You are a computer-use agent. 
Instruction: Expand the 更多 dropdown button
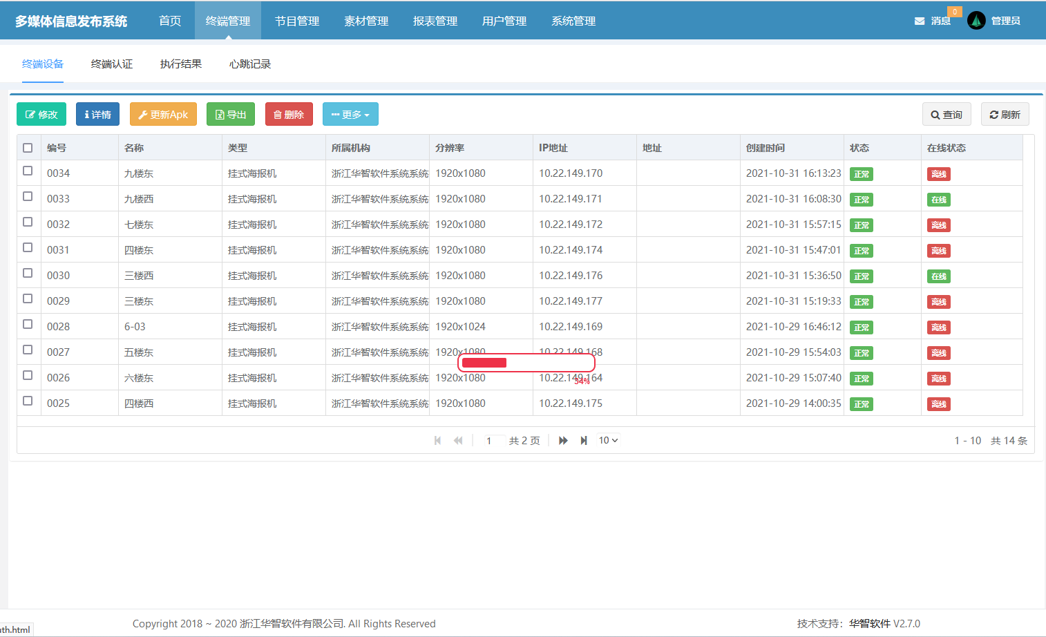click(350, 115)
